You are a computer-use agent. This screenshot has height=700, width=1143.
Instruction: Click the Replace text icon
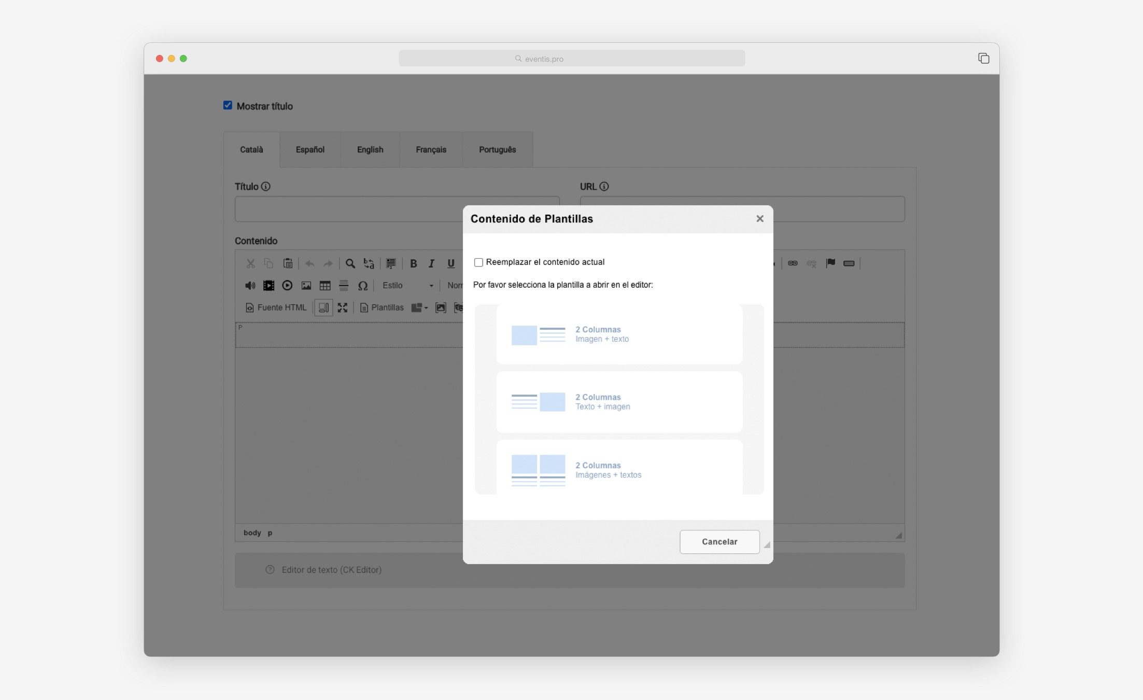369,263
